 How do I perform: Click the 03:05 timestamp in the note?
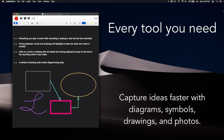(x=16, y=52)
